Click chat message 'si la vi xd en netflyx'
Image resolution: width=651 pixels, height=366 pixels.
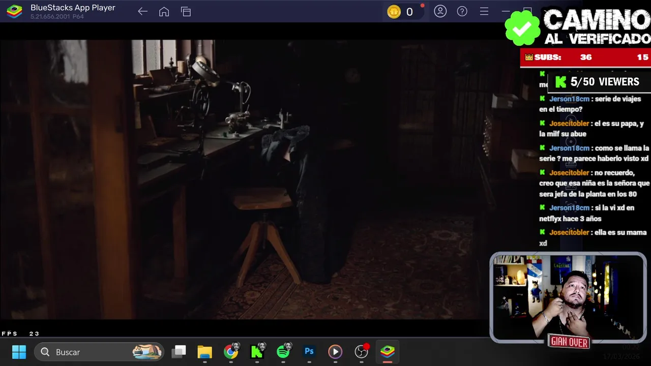pos(586,213)
